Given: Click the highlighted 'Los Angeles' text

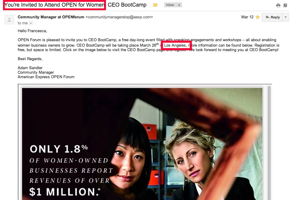Looking at the screenshot, I should [x=175, y=45].
